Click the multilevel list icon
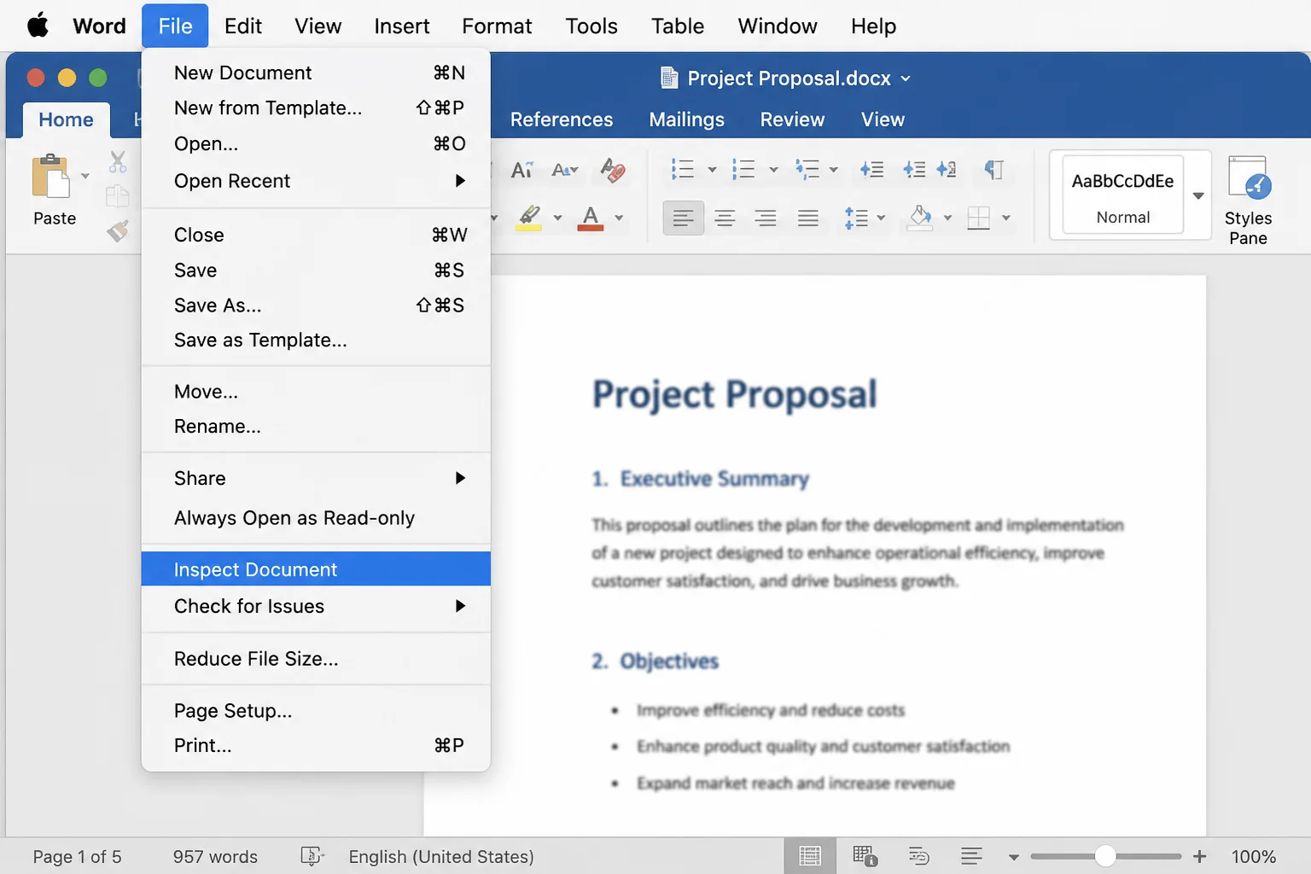Viewport: 1311px width, 874px height. [x=807, y=169]
